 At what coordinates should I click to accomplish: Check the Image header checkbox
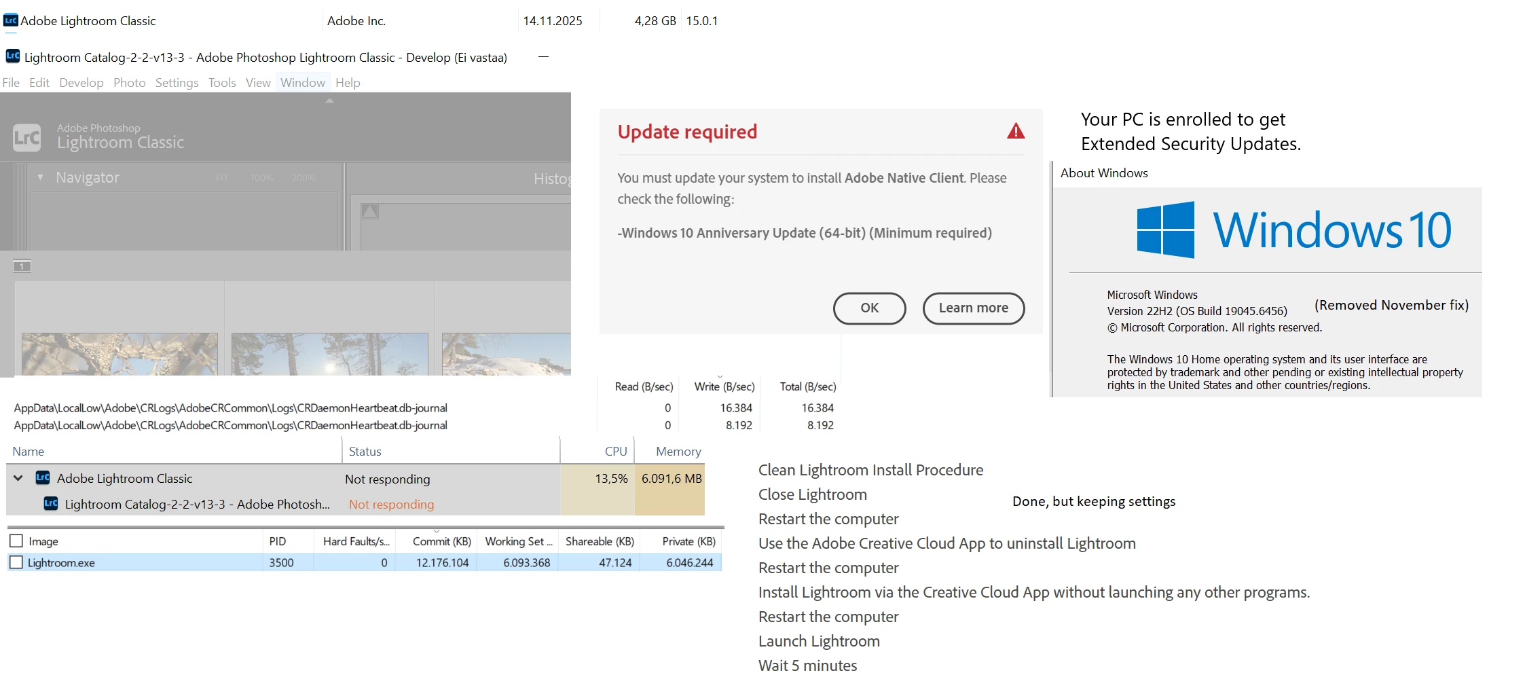pyautogui.click(x=16, y=541)
